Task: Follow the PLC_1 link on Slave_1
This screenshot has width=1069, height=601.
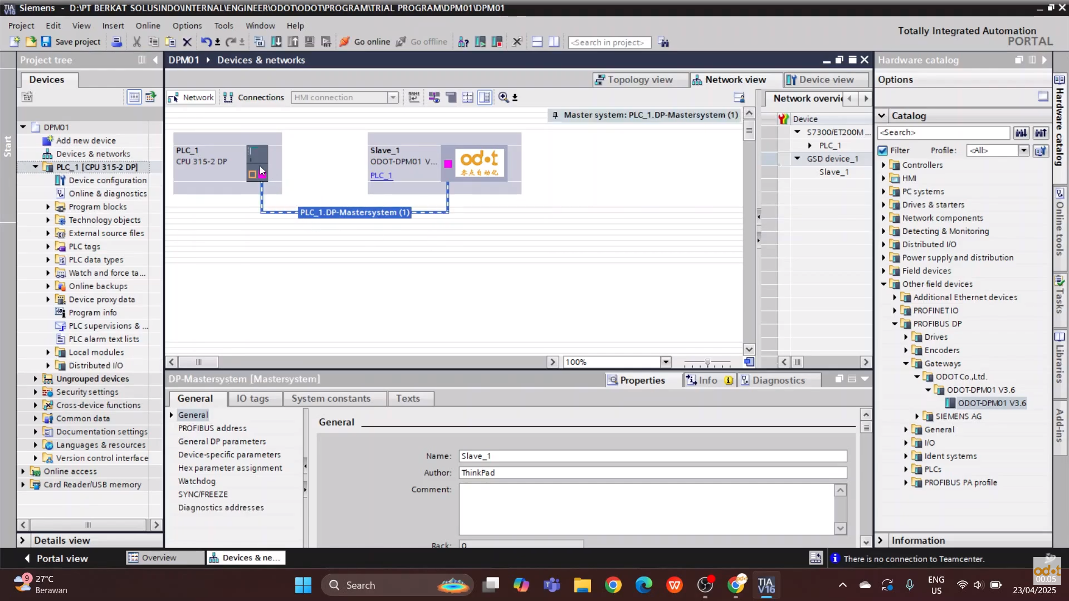Action: pos(382,175)
